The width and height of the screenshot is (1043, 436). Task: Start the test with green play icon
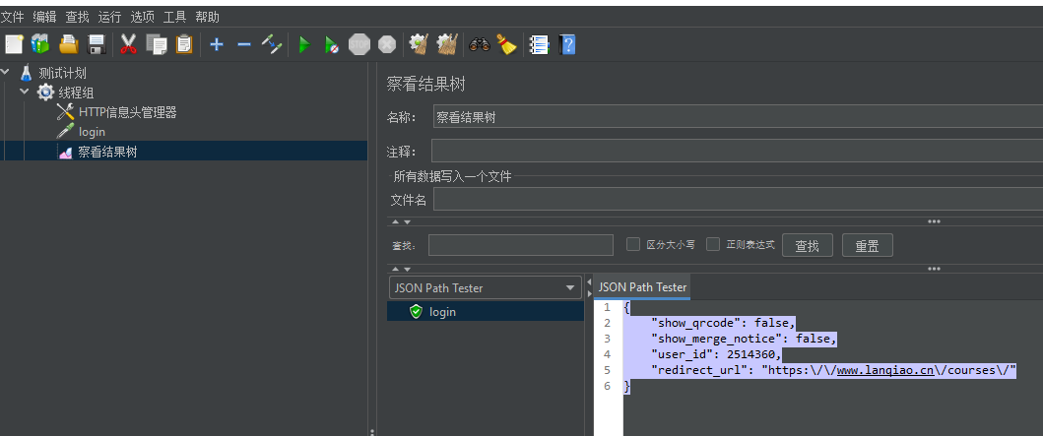[x=304, y=44]
